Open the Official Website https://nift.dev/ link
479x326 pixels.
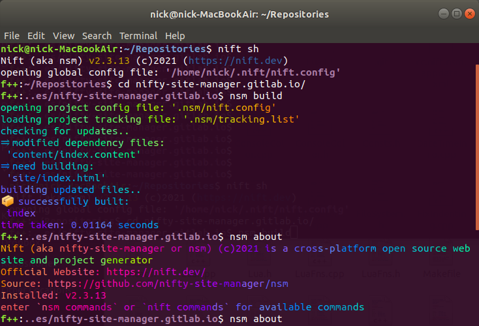[x=156, y=272]
